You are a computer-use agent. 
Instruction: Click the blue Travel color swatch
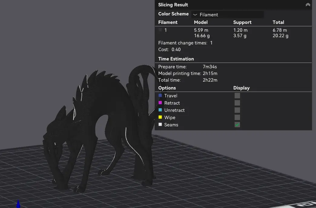point(160,96)
